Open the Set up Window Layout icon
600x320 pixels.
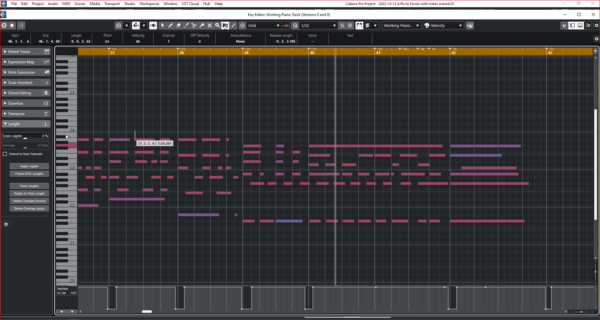coord(588,25)
